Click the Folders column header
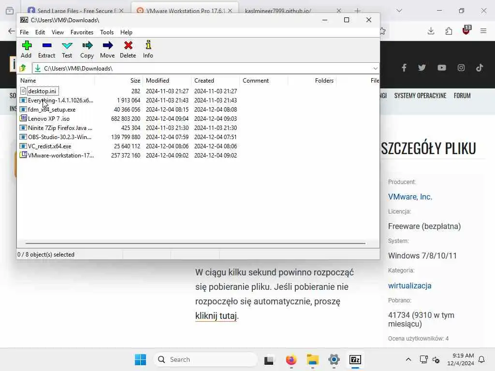 [x=312, y=81]
